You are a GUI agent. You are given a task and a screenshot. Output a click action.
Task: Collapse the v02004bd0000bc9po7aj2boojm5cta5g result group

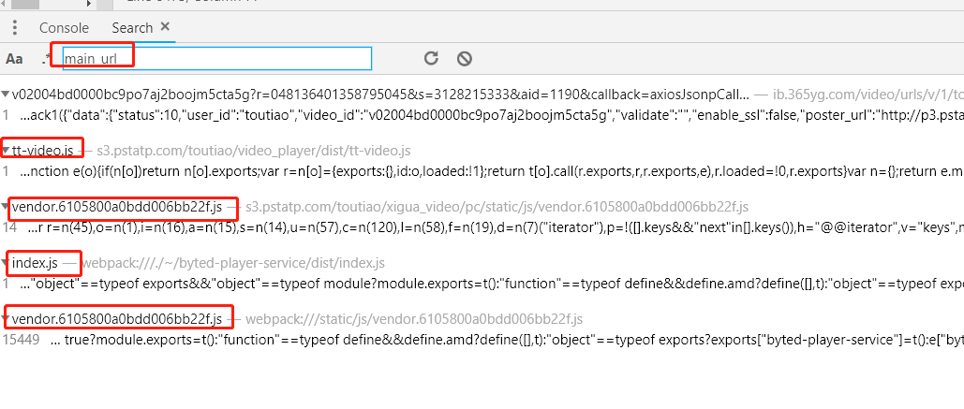coord(6,94)
